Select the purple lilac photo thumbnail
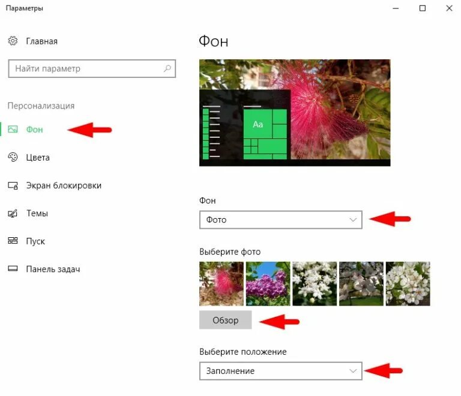The width and height of the screenshot is (461, 396). click(268, 284)
